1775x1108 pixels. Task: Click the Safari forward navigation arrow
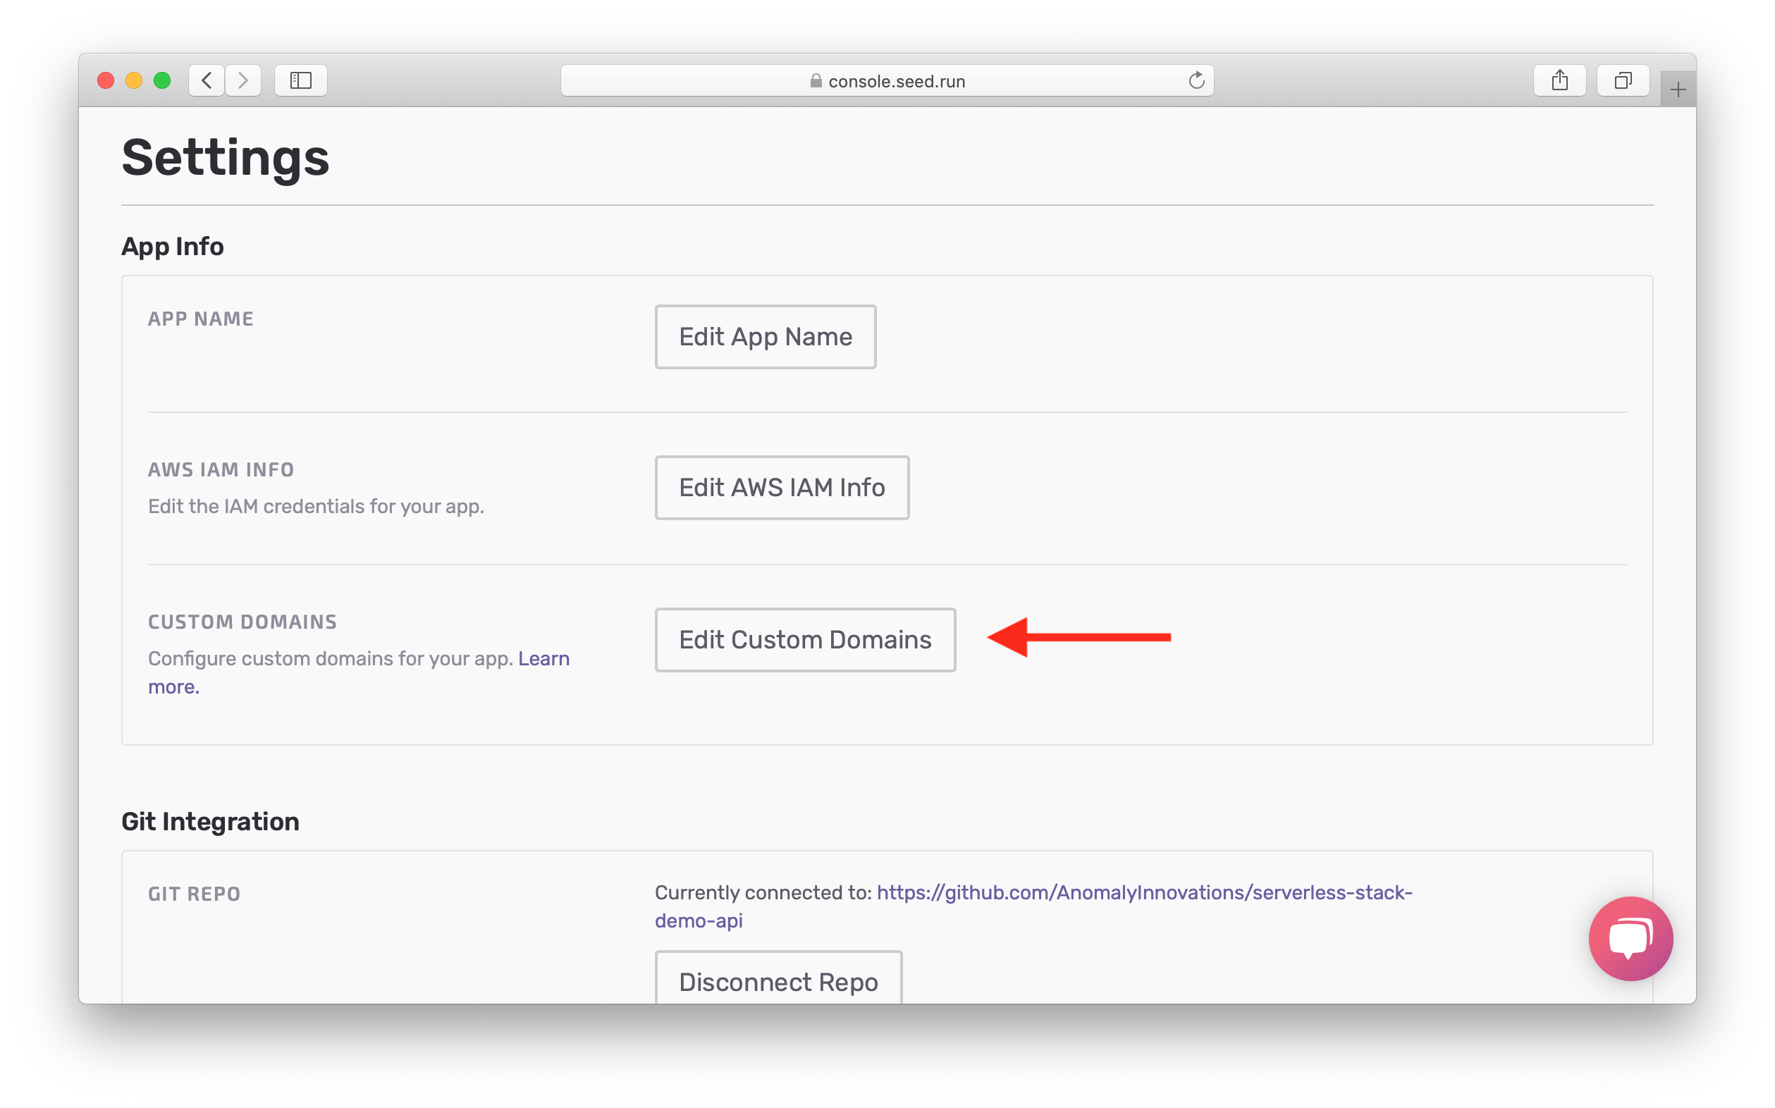click(243, 80)
